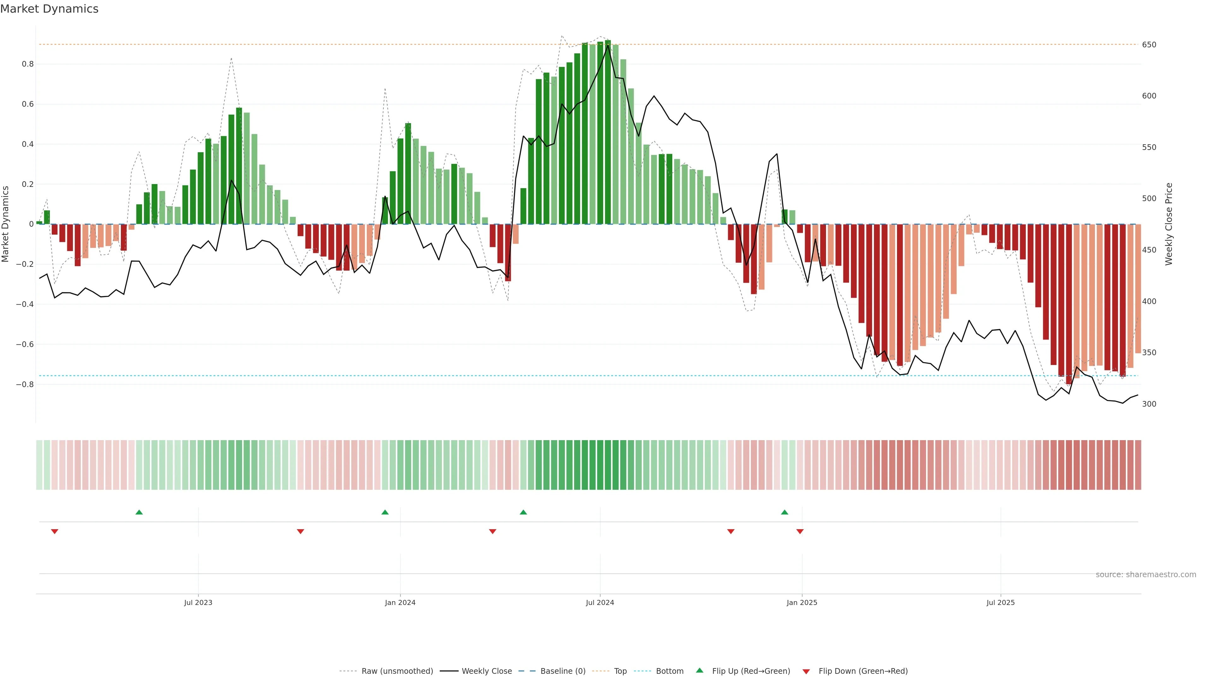Click the red flip-down marker after Jan 2025
Viewport: 1212px width, 682px height.
coord(800,531)
